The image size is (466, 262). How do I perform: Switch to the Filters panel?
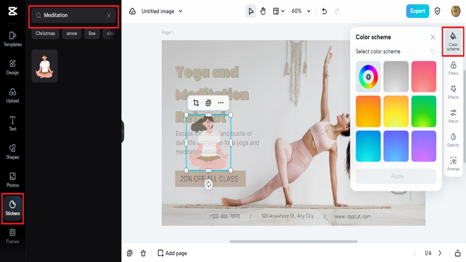click(453, 69)
